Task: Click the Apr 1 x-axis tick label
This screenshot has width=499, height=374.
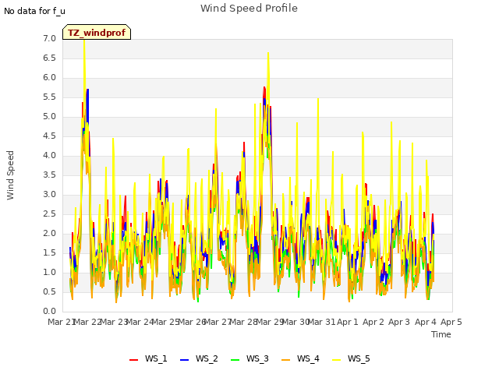Action: [x=348, y=322]
